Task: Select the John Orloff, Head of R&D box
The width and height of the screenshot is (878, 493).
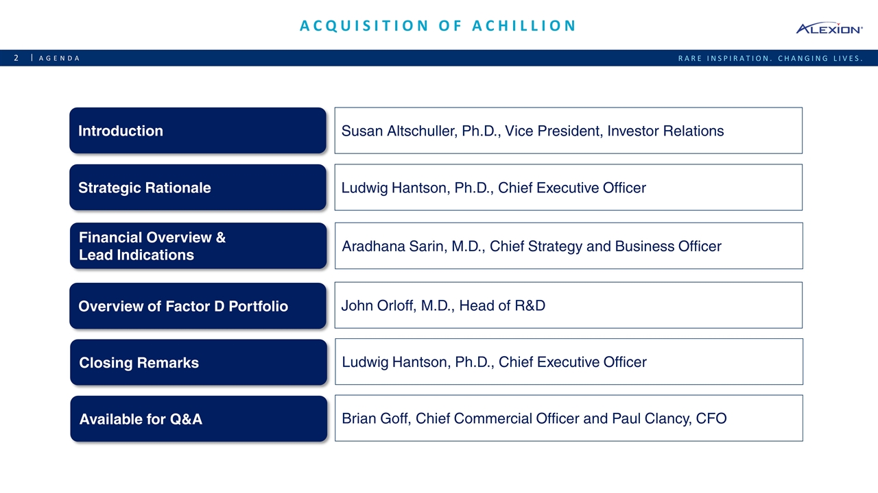Action: [x=568, y=305]
